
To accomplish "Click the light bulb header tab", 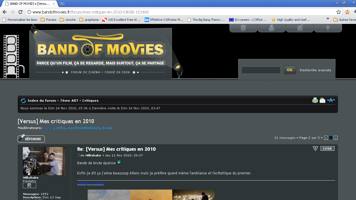I will tap(328, 28).
